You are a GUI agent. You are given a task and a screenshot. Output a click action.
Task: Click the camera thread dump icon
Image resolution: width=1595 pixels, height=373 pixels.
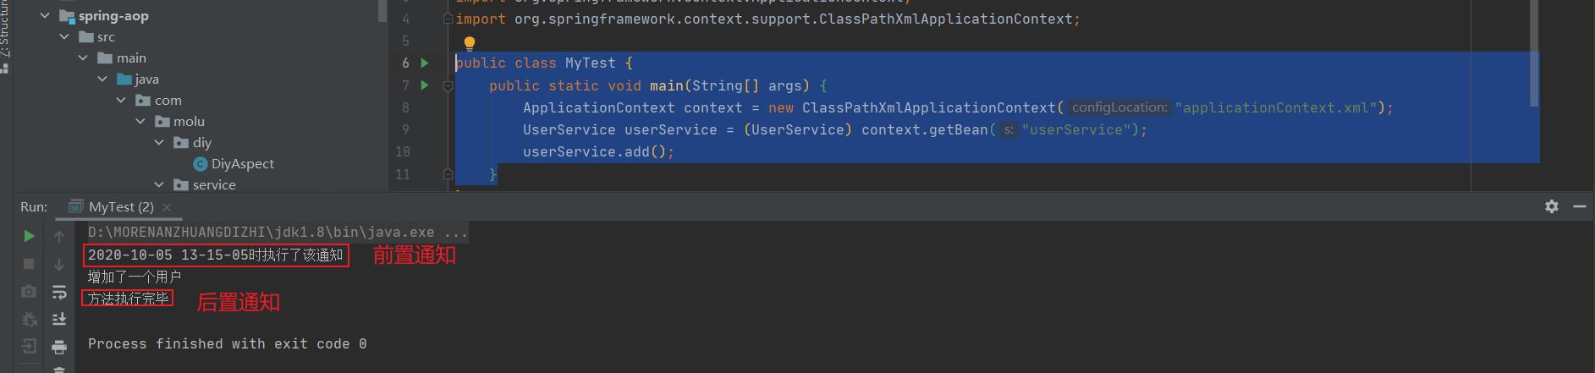(x=29, y=292)
